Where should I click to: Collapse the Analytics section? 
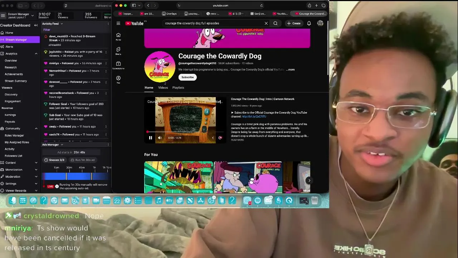click(x=36, y=53)
